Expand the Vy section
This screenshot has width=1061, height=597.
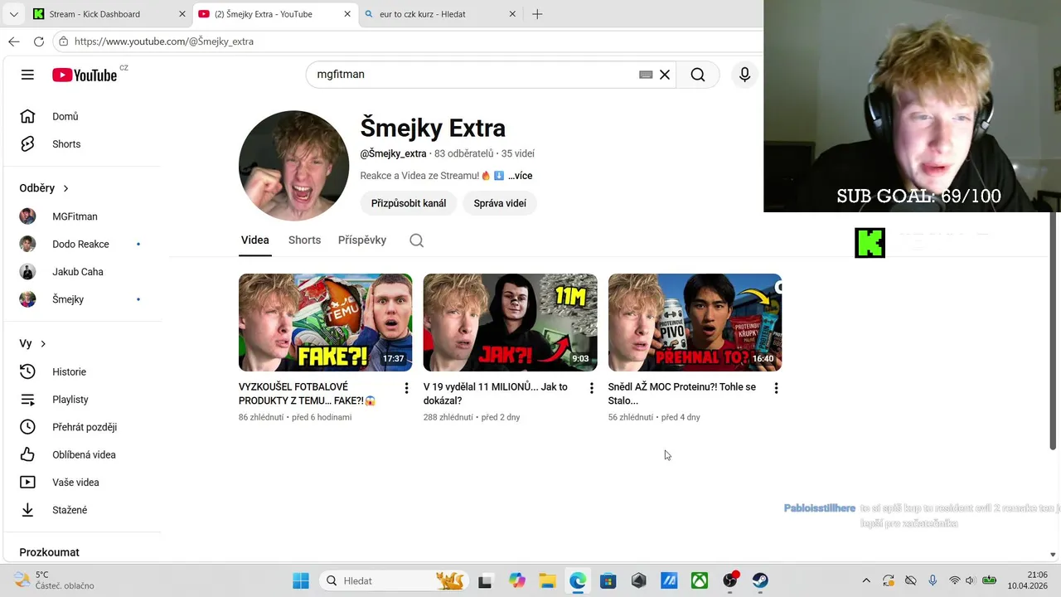tap(32, 343)
